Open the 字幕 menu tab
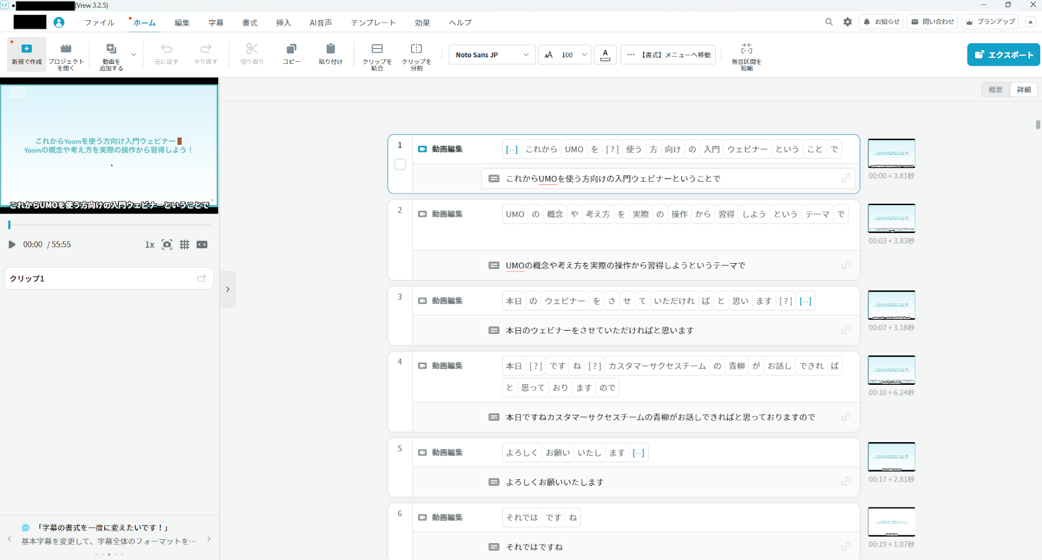The image size is (1042, 560). coord(216,23)
